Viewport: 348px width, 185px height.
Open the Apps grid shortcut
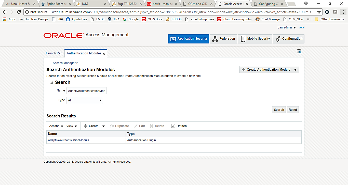[x=9, y=19]
